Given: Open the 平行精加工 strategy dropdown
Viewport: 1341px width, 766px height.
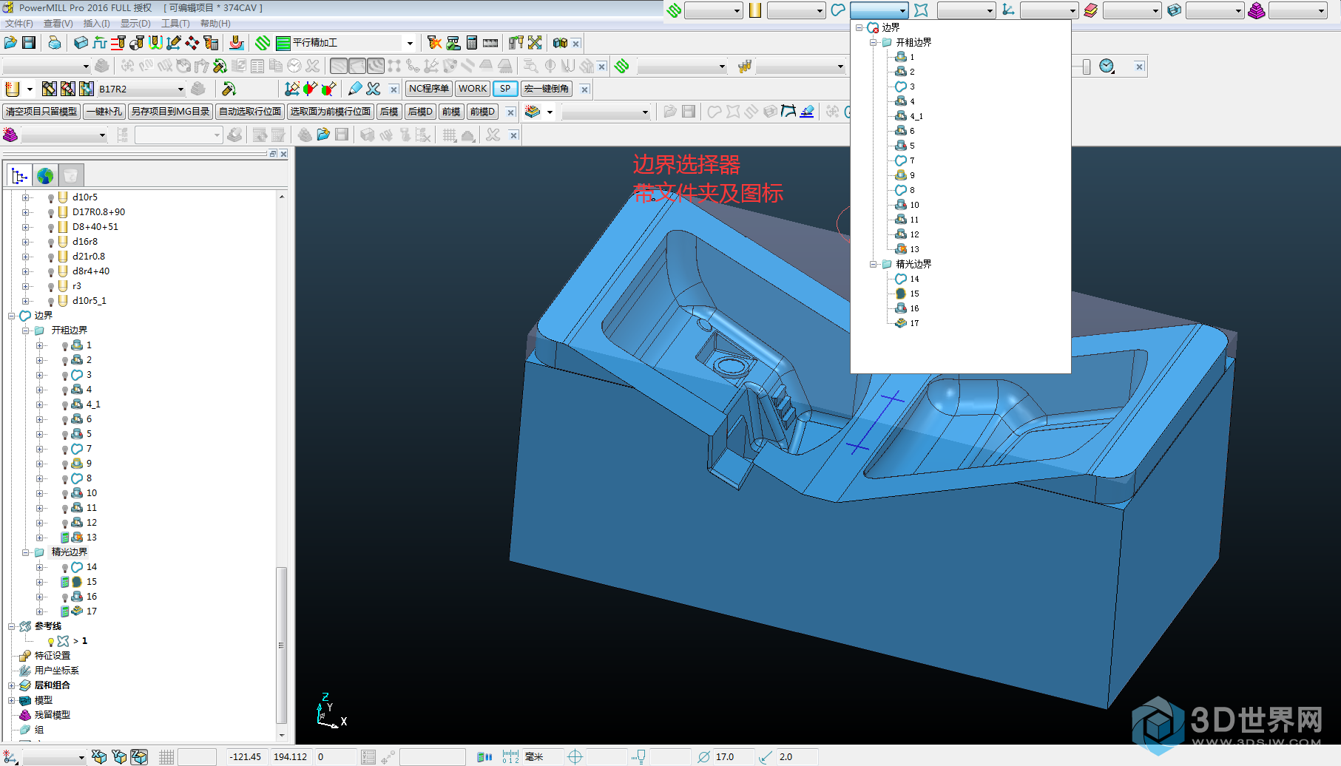Looking at the screenshot, I should (x=410, y=43).
